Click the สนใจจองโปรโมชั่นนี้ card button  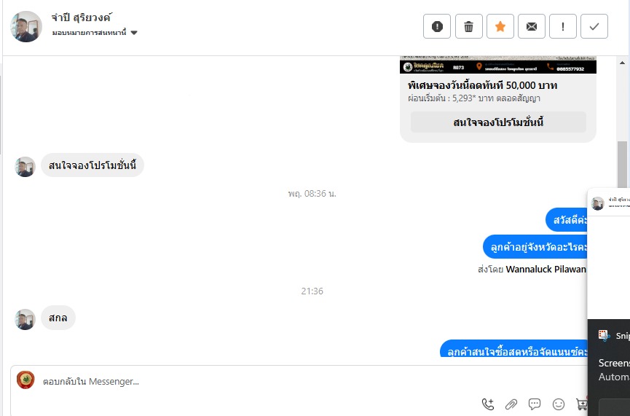point(498,122)
